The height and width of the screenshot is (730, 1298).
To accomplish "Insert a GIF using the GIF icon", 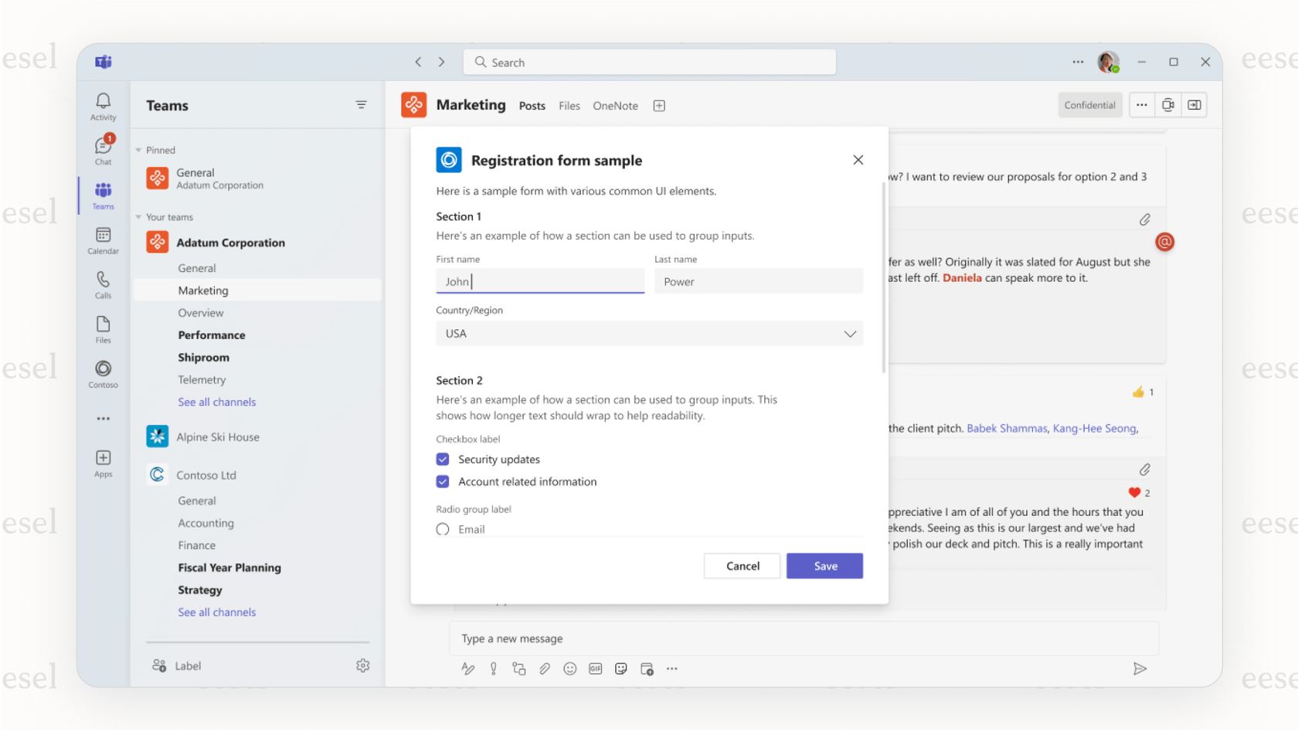I will coord(596,668).
